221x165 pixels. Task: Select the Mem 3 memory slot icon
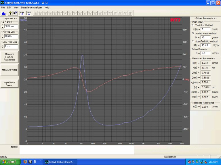tap(45, 13)
